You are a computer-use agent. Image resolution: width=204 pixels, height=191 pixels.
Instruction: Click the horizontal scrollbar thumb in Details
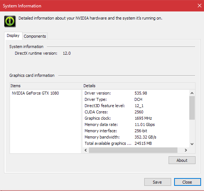click(133, 150)
